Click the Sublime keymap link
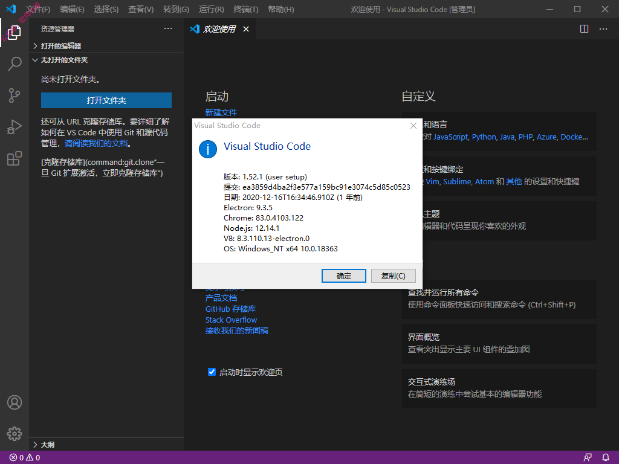The height and width of the screenshot is (464, 619). pyautogui.click(x=457, y=181)
